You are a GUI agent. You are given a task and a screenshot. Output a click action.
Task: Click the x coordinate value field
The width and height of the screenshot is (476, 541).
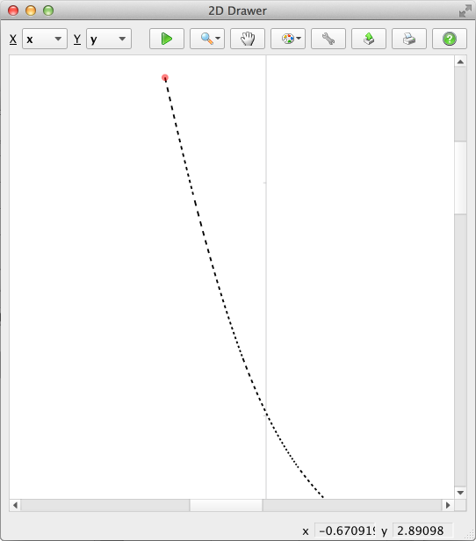[345, 530]
